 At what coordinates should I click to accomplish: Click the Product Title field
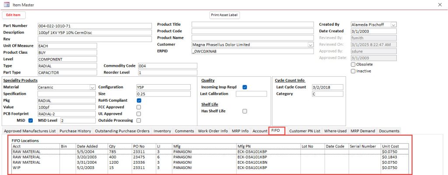pyautogui.click(x=252, y=24)
